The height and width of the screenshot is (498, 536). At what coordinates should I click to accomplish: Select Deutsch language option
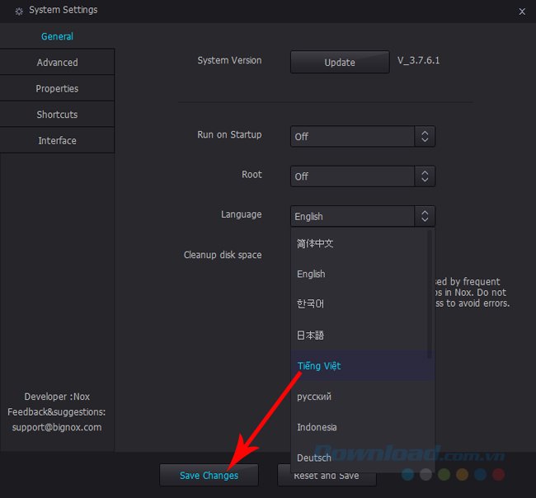pyautogui.click(x=362, y=458)
